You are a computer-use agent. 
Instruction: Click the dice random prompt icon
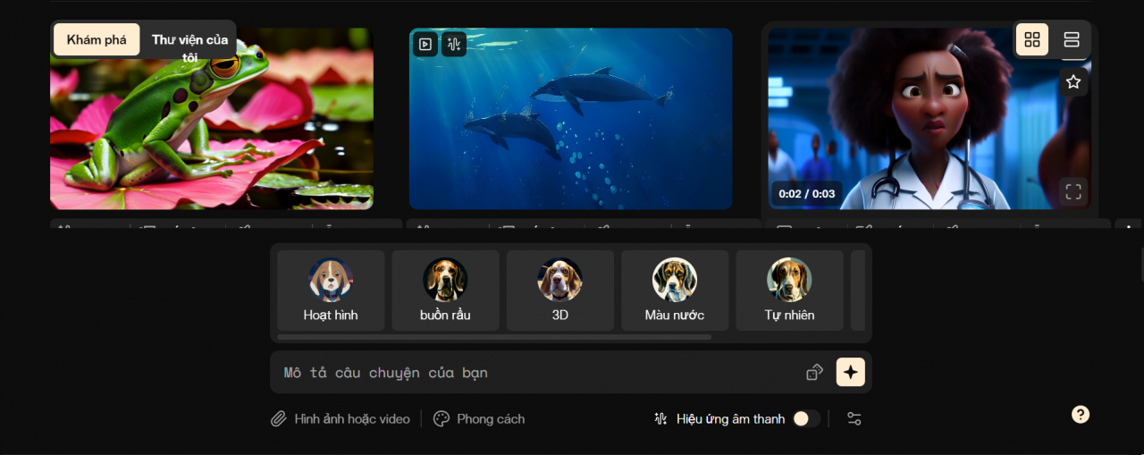(x=814, y=372)
